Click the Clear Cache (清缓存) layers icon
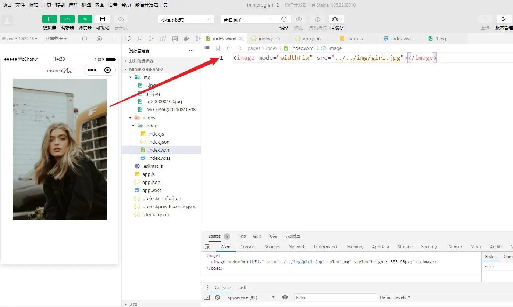Screen dimensions: 513x307 point(336,19)
